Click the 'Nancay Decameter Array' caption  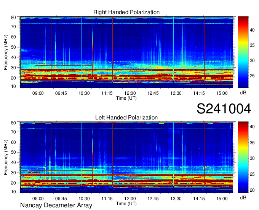pos(56,205)
